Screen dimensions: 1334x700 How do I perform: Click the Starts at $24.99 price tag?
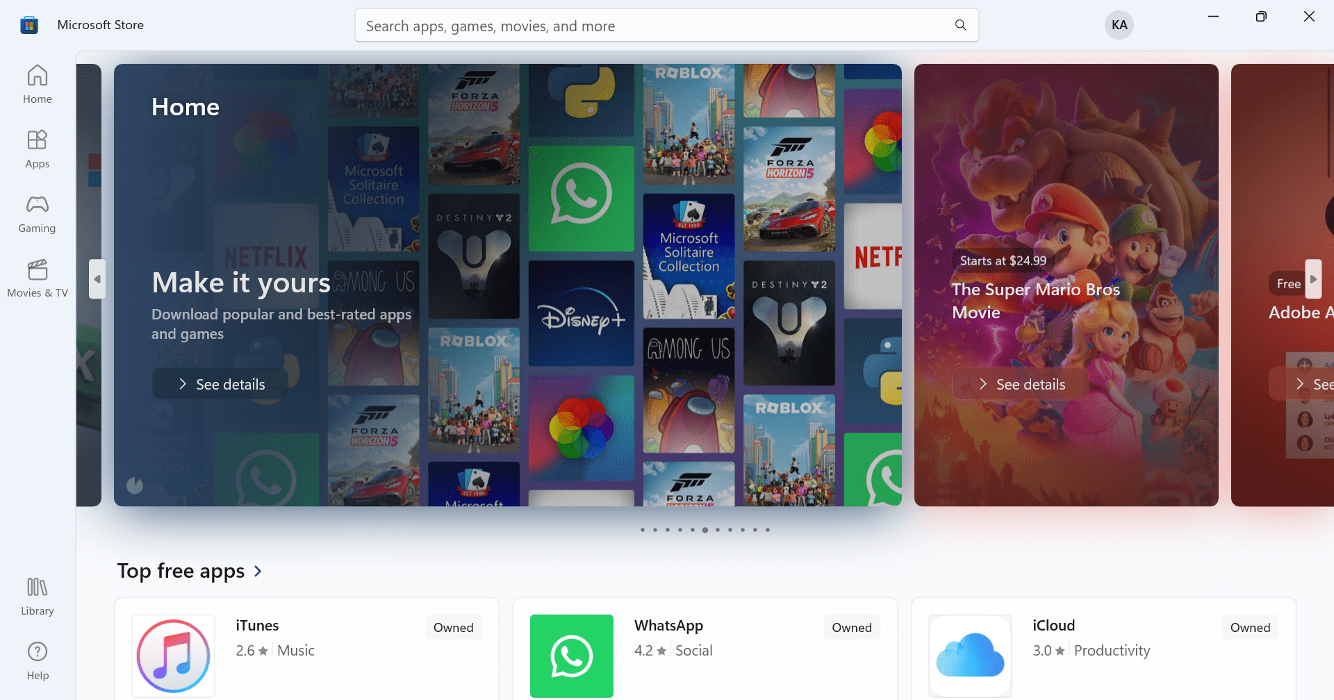coord(1003,261)
